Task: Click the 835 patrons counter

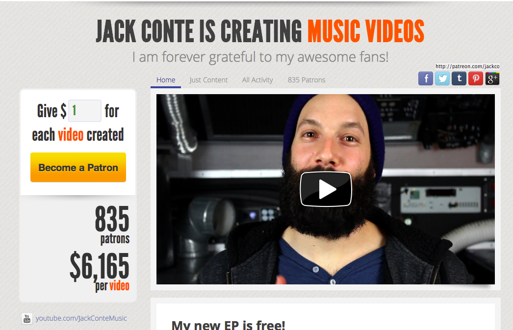Action: (x=112, y=225)
